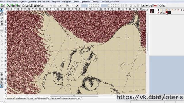Click the first grey-blue input field in toolbar
The height and width of the screenshot is (103, 184).
point(85,5)
